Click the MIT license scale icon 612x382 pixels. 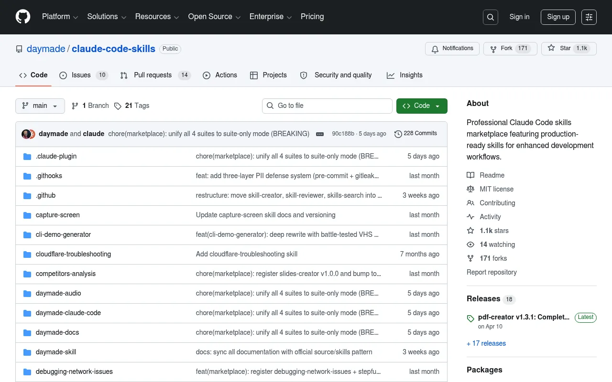click(470, 189)
